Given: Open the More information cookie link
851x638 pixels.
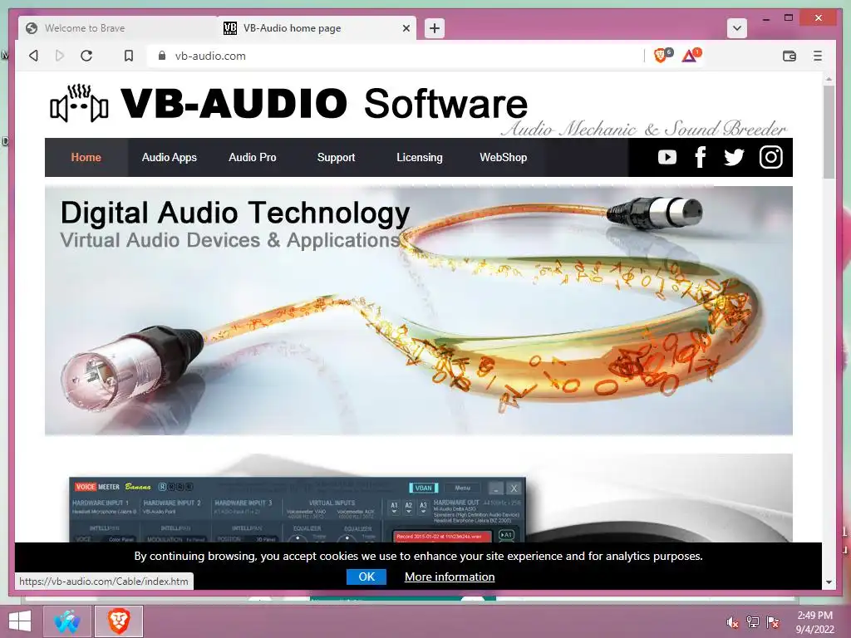Looking at the screenshot, I should (450, 577).
